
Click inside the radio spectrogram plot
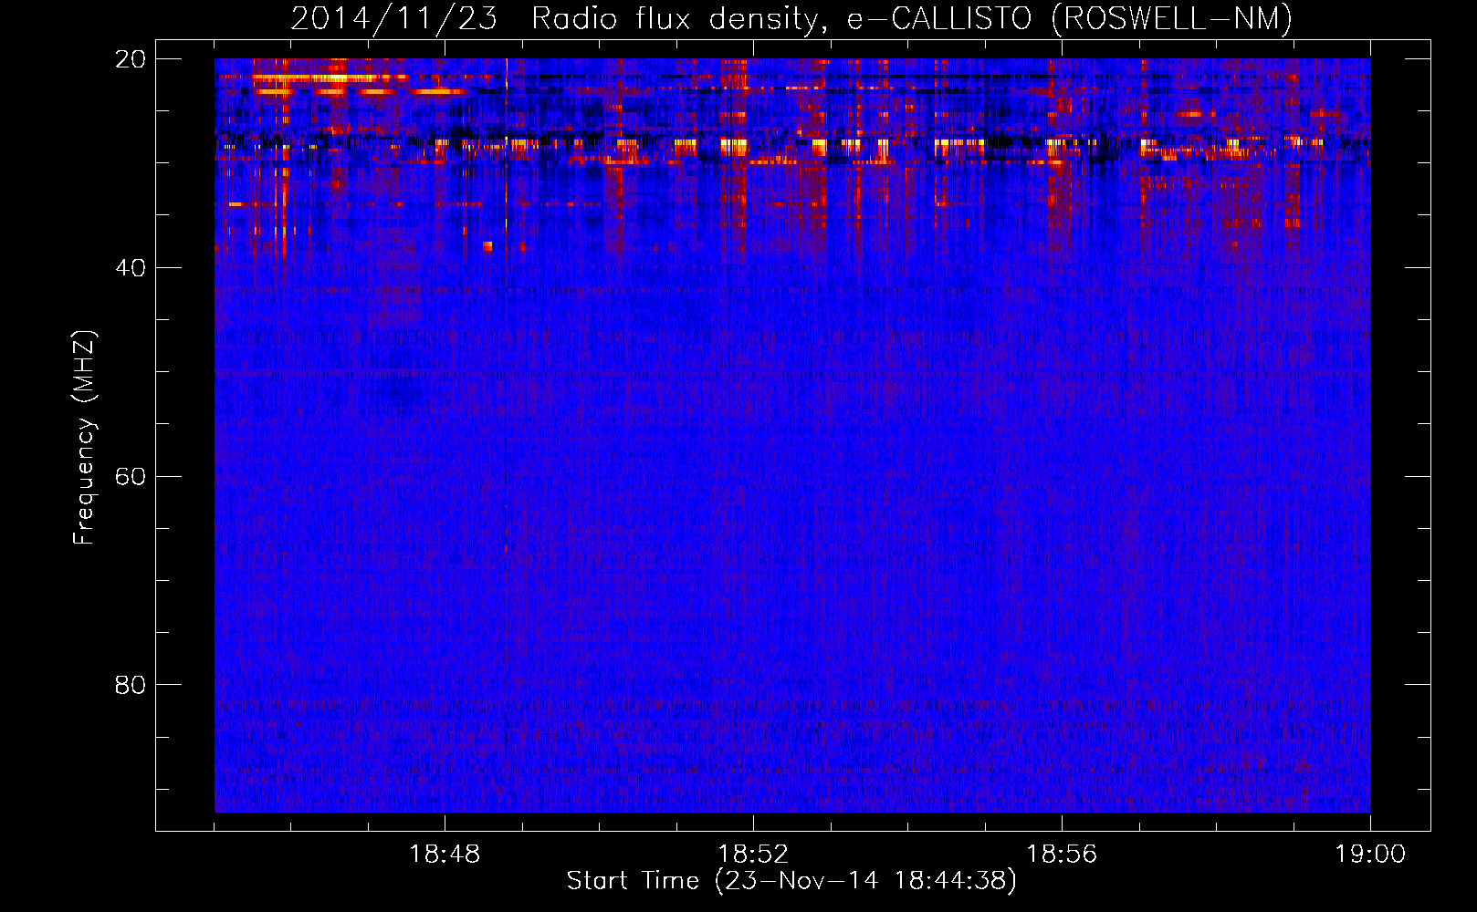pyautogui.click(x=792, y=435)
